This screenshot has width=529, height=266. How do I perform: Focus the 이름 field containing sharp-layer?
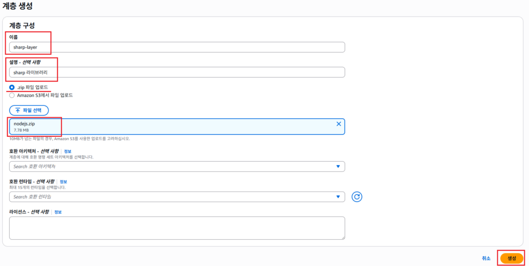click(x=177, y=47)
